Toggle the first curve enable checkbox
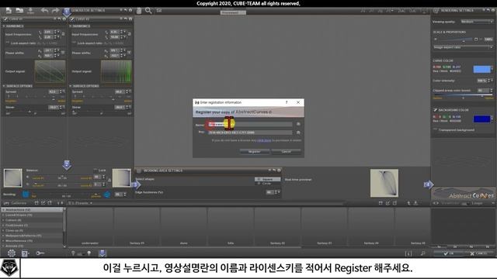 point(5,19)
